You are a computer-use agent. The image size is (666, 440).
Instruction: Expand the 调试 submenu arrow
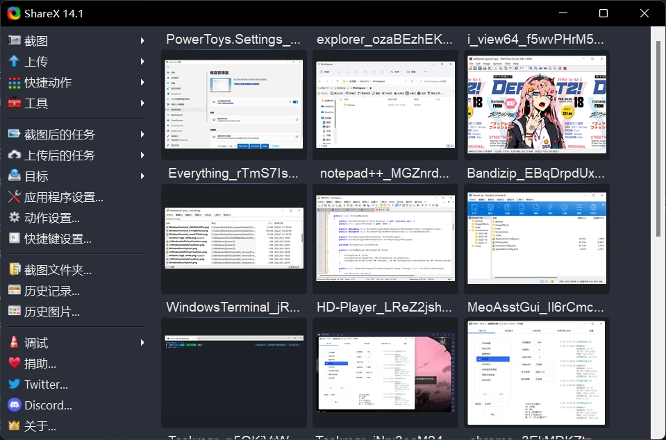142,342
